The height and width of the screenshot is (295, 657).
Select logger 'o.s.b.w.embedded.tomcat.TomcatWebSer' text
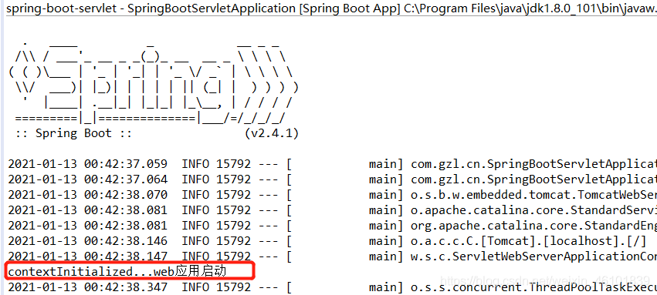pyautogui.click(x=533, y=195)
